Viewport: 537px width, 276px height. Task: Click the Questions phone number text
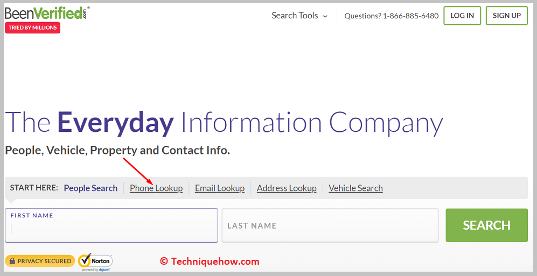click(392, 16)
